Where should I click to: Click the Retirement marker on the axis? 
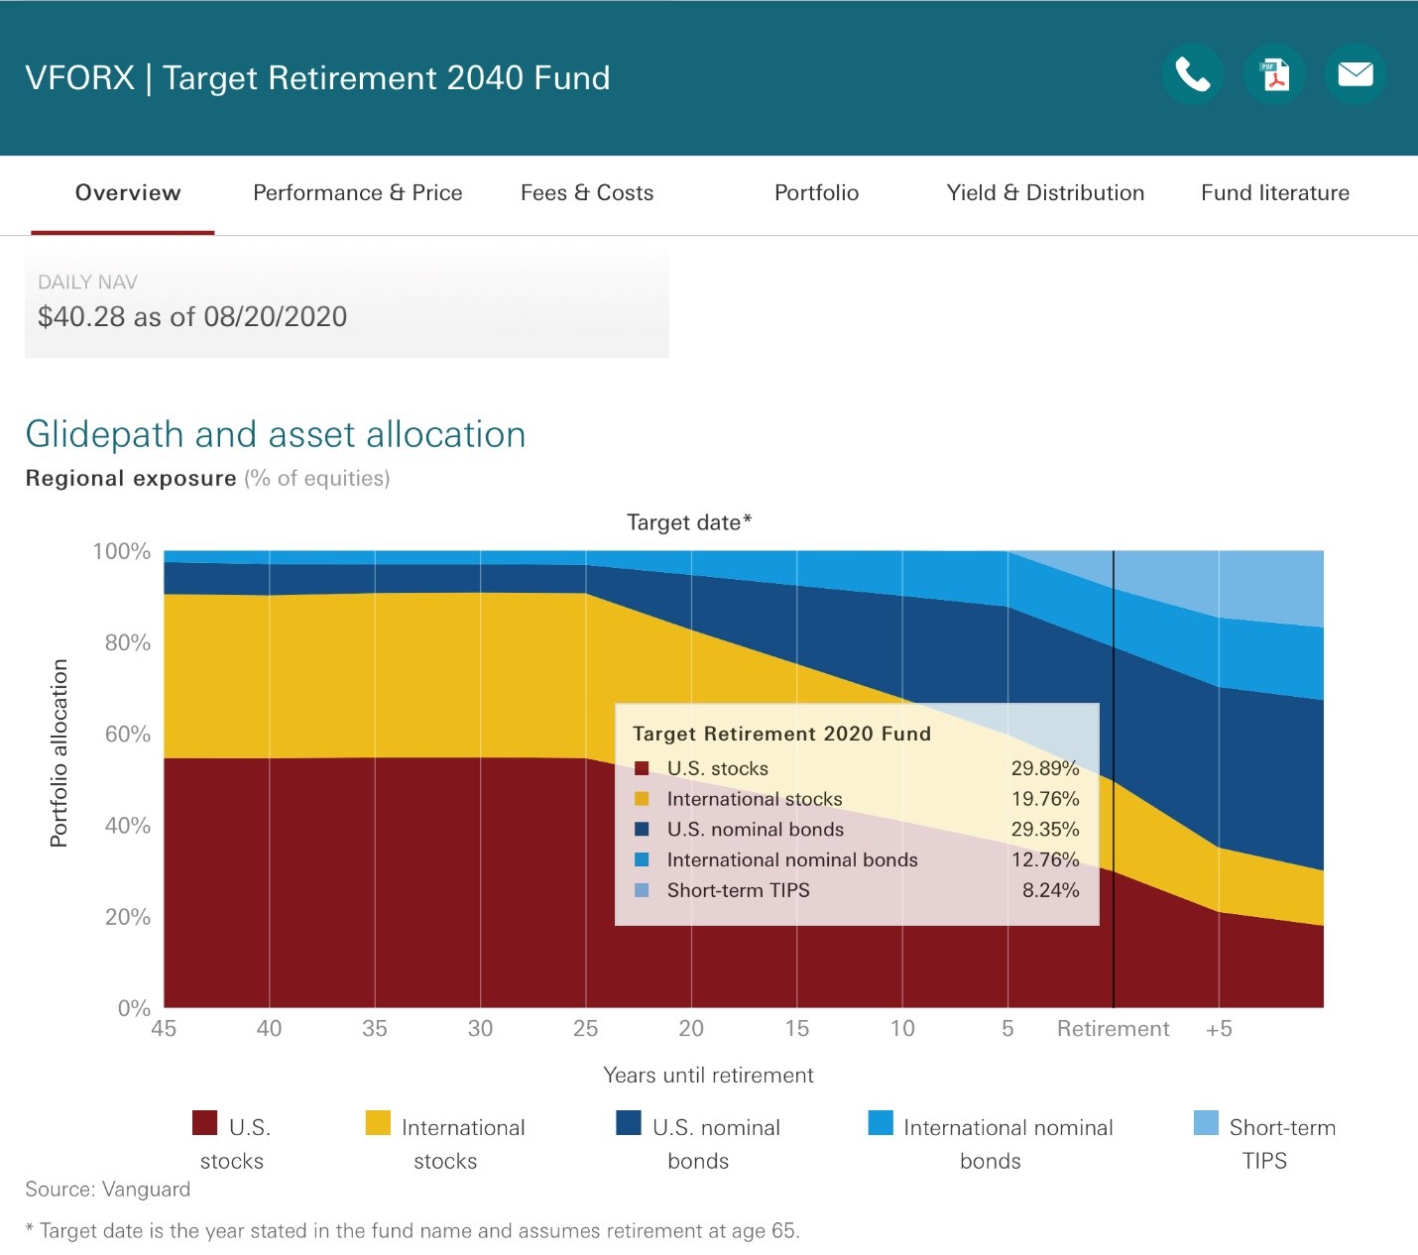1113,1029
